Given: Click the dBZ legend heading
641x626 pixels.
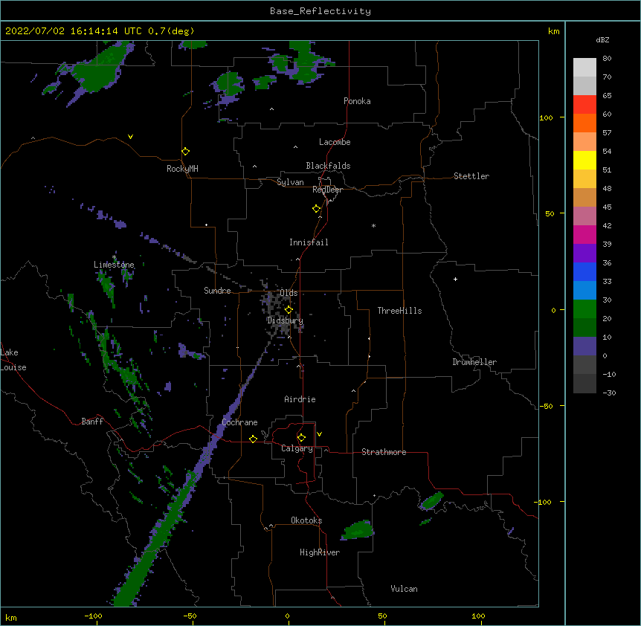Looking at the screenshot, I should point(602,39).
